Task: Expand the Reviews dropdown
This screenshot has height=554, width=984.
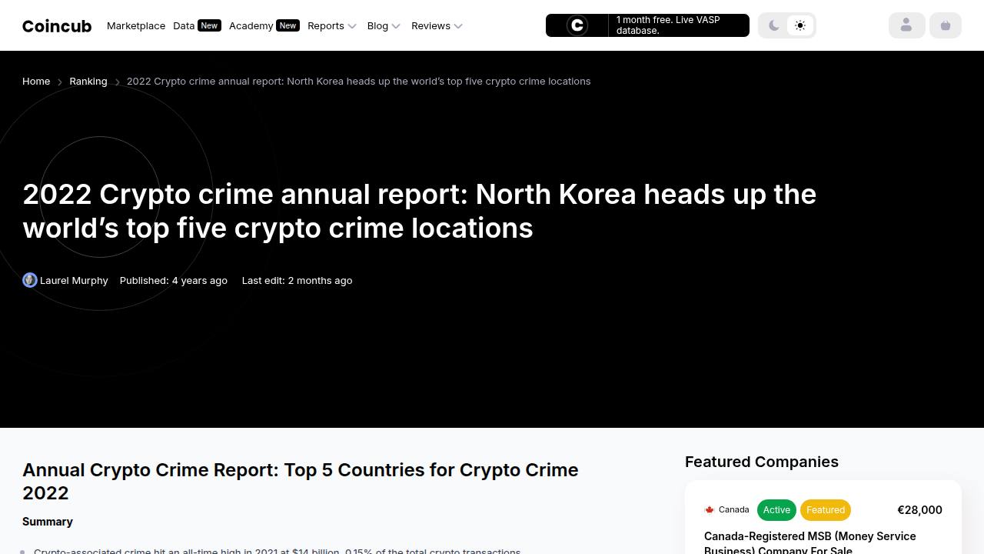Action: click(437, 25)
